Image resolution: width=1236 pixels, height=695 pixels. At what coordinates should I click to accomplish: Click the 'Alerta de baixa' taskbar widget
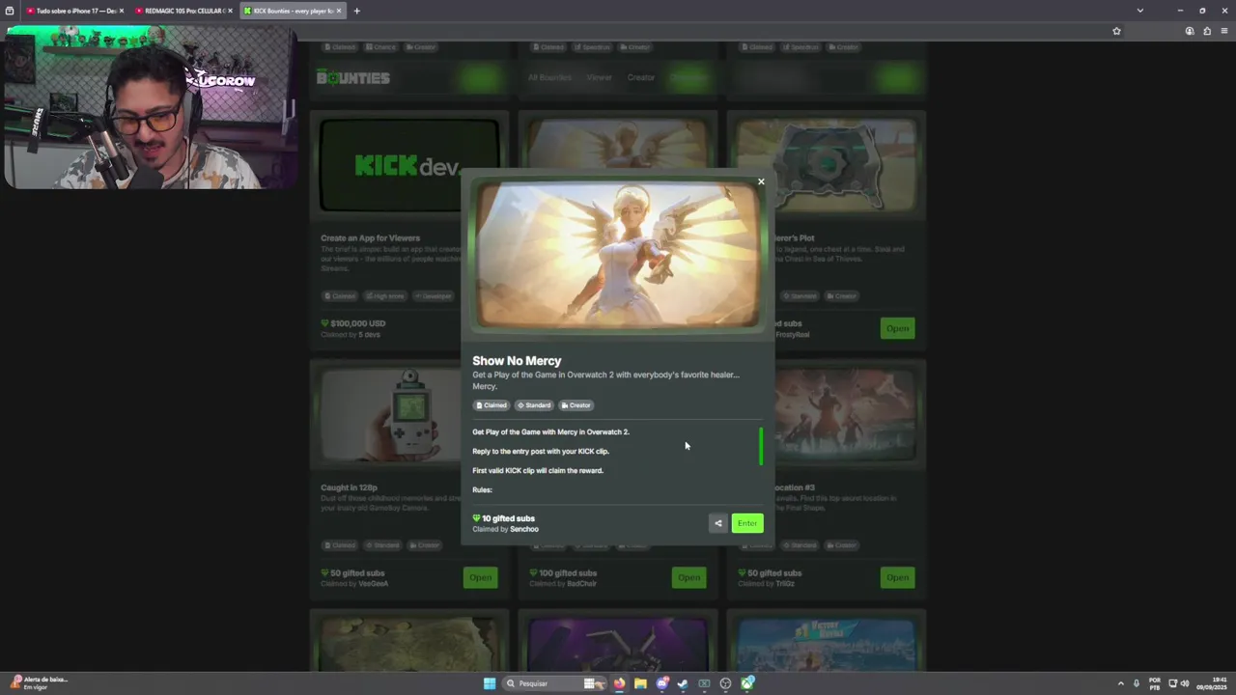[39, 682]
